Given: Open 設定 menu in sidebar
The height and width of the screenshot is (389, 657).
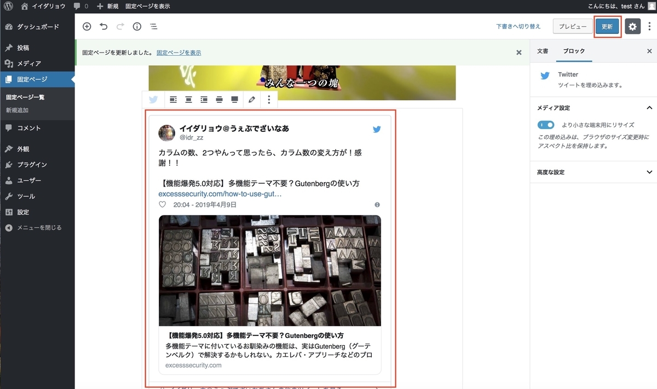Looking at the screenshot, I should [37, 212].
